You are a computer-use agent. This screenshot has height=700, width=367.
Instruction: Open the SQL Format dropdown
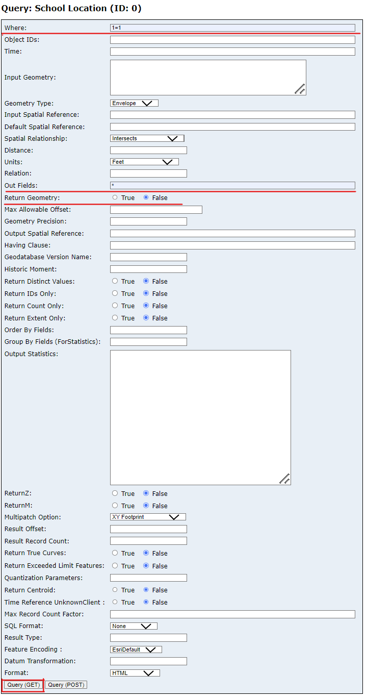point(134,626)
